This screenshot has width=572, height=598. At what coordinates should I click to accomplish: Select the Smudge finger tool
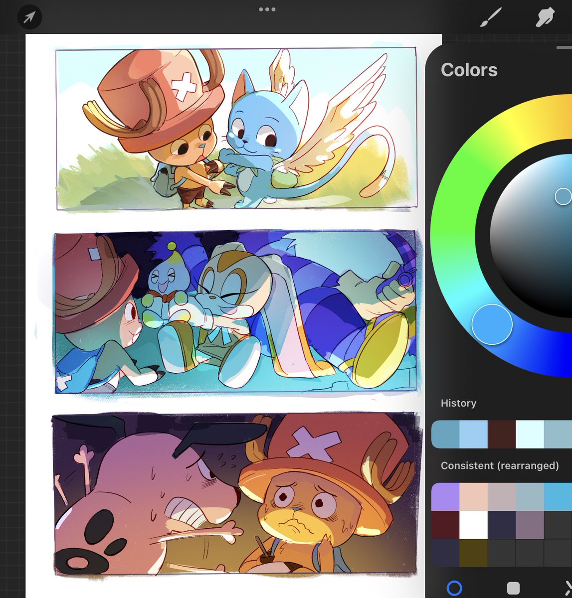click(x=545, y=17)
